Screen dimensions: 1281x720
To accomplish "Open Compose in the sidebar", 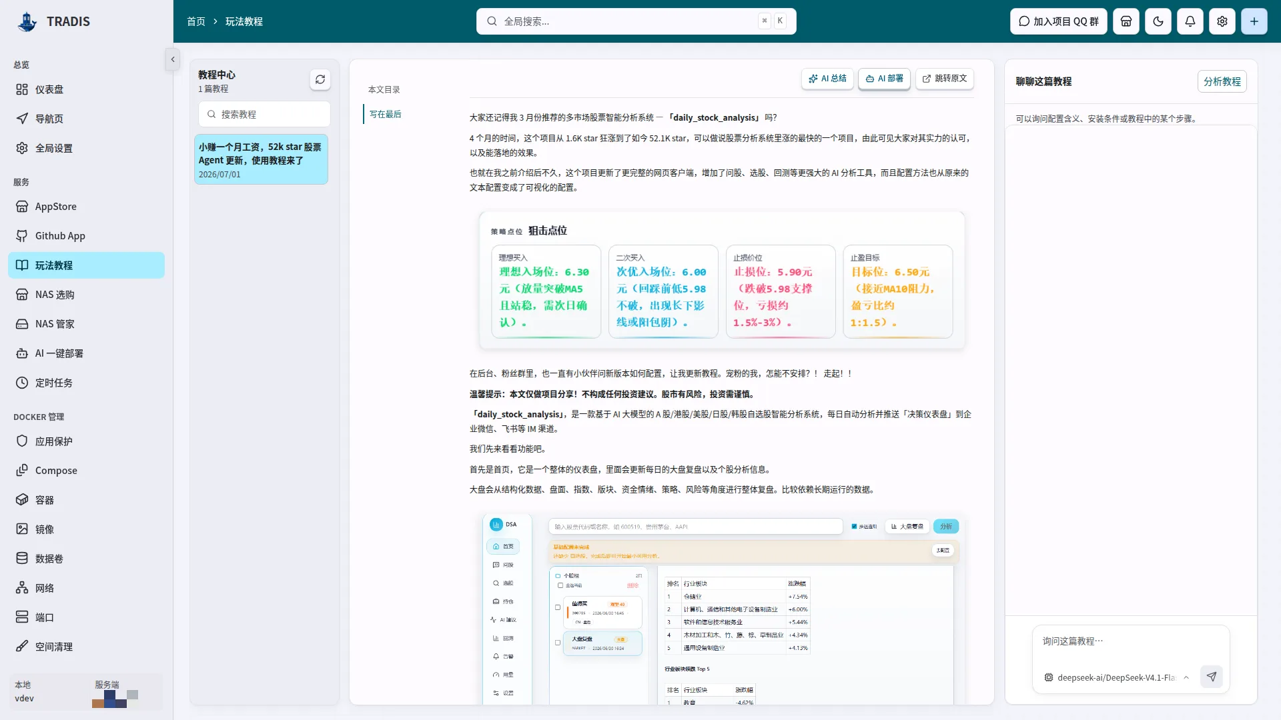I will point(86,471).
